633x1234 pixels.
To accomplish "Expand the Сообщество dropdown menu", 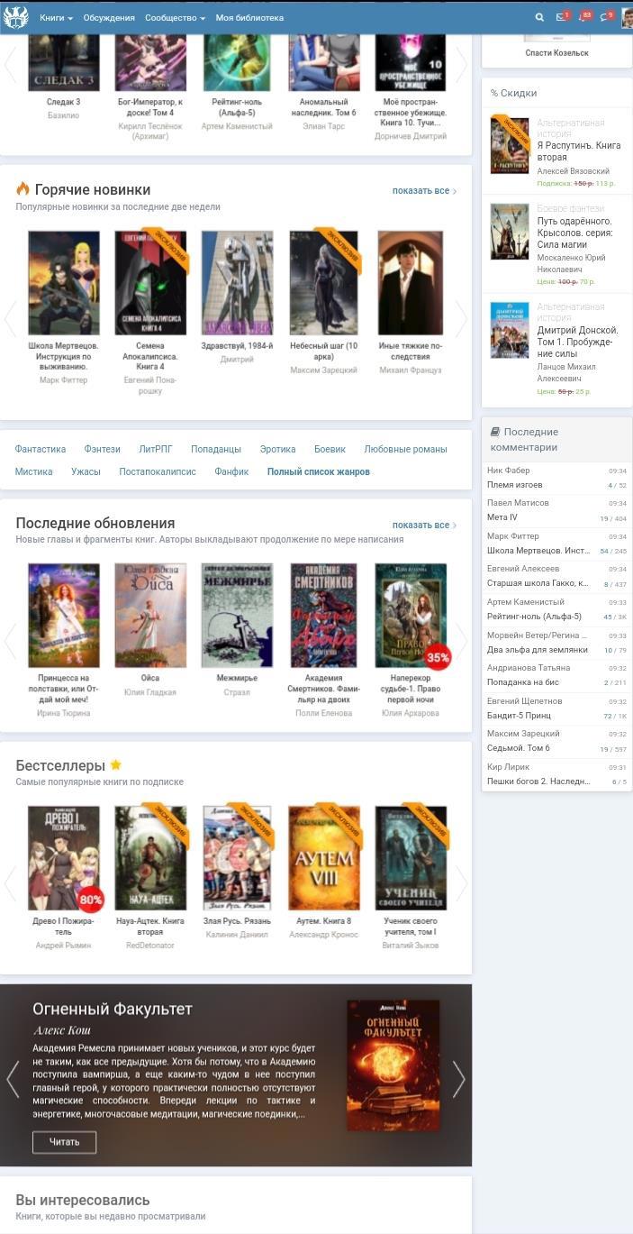I will pos(175,17).
